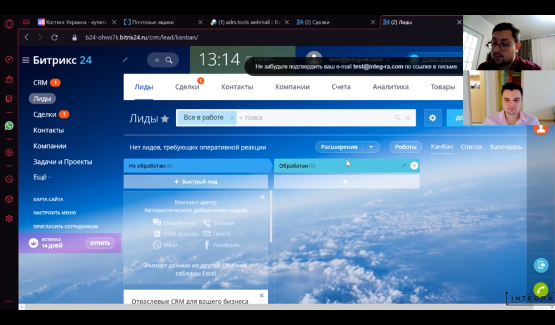The image size is (555, 325).
Task: Close the Контакт-центр panel
Action: coord(262,197)
